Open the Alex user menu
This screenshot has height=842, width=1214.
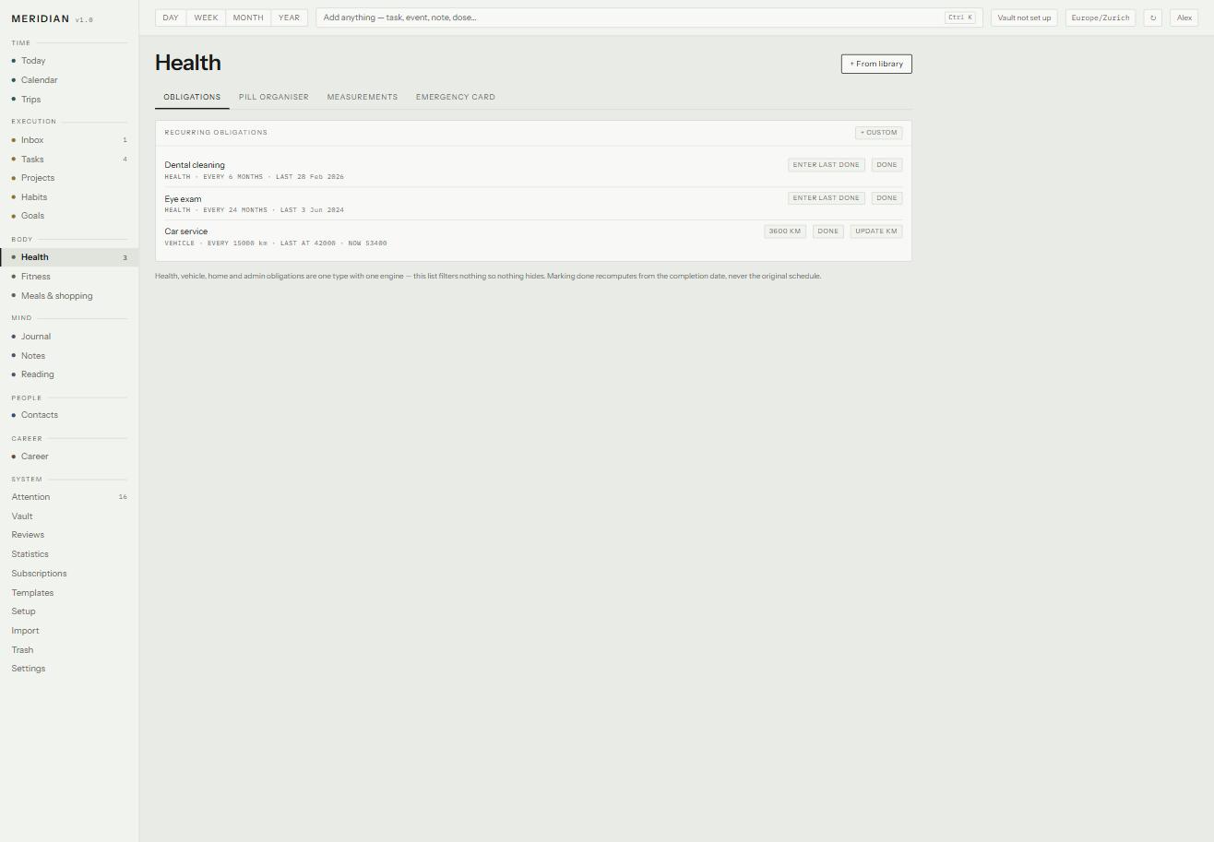click(x=1184, y=18)
